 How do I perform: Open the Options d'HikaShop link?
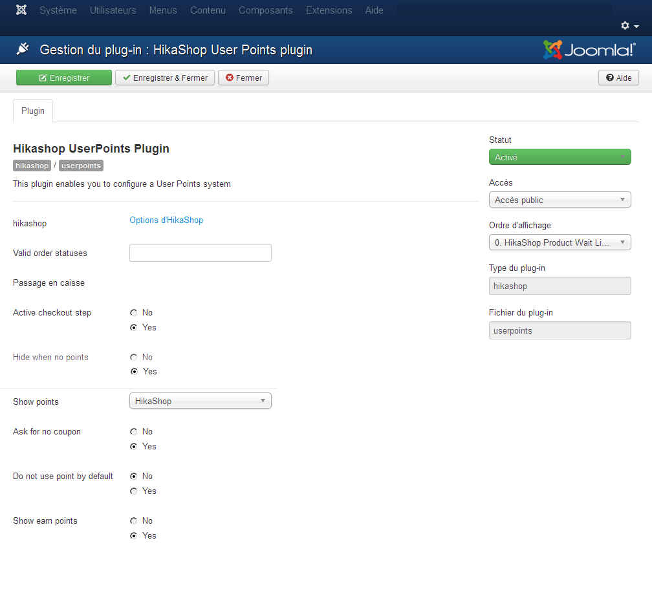pos(166,220)
